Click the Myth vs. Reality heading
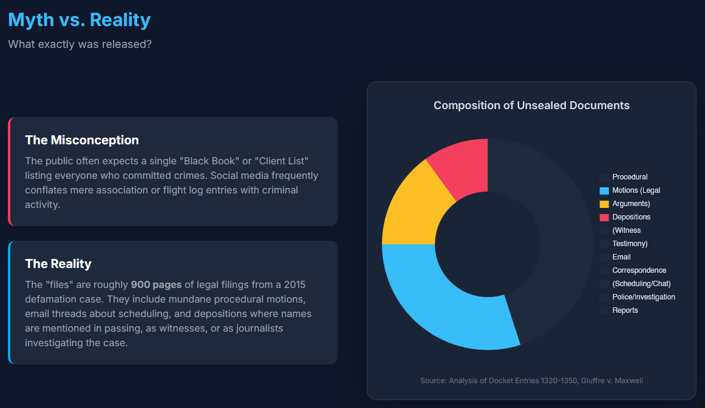This screenshot has width=705, height=408. 79,20
